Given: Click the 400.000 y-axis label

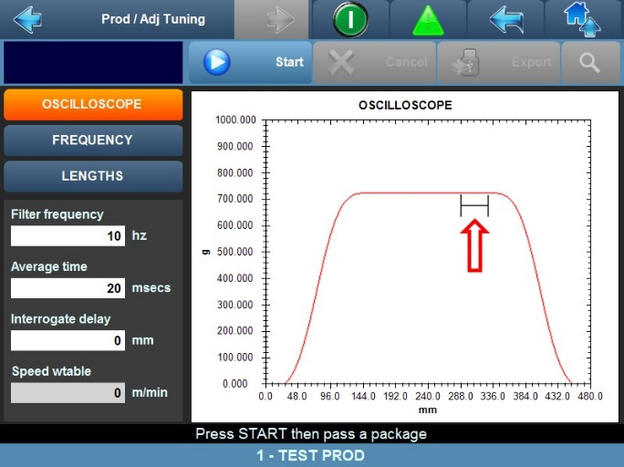Looking at the screenshot, I should pos(234,278).
